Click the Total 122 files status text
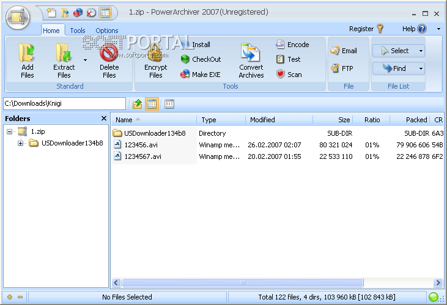 point(327,297)
